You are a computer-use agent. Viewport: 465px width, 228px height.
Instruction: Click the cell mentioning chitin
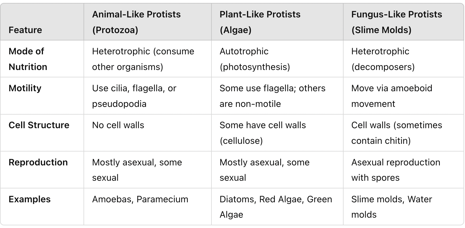(397, 133)
